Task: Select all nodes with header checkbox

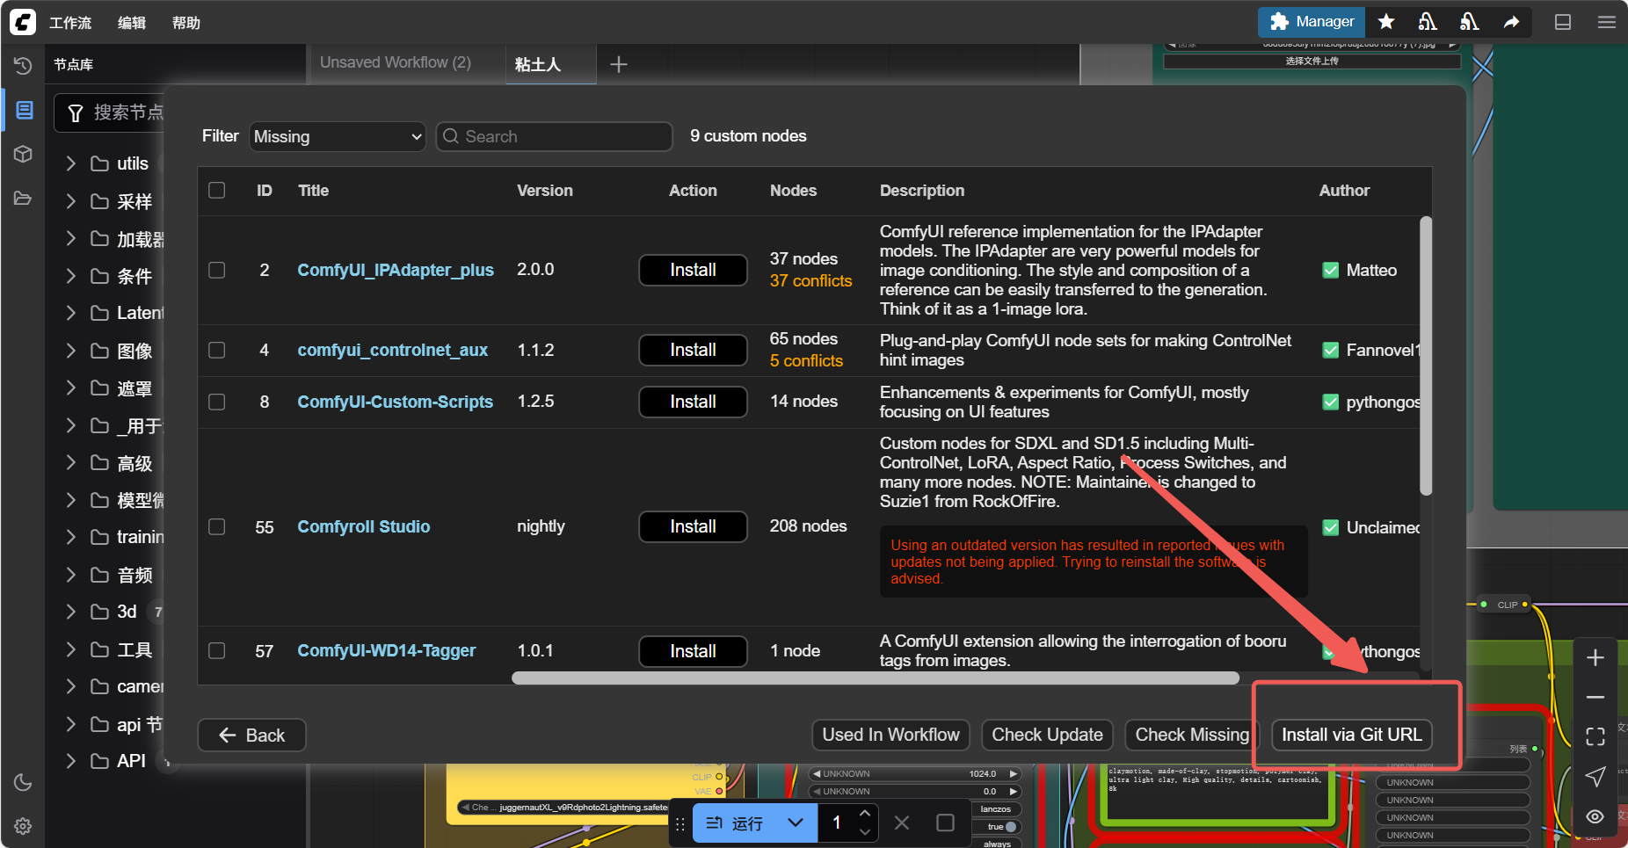Action: point(217,191)
